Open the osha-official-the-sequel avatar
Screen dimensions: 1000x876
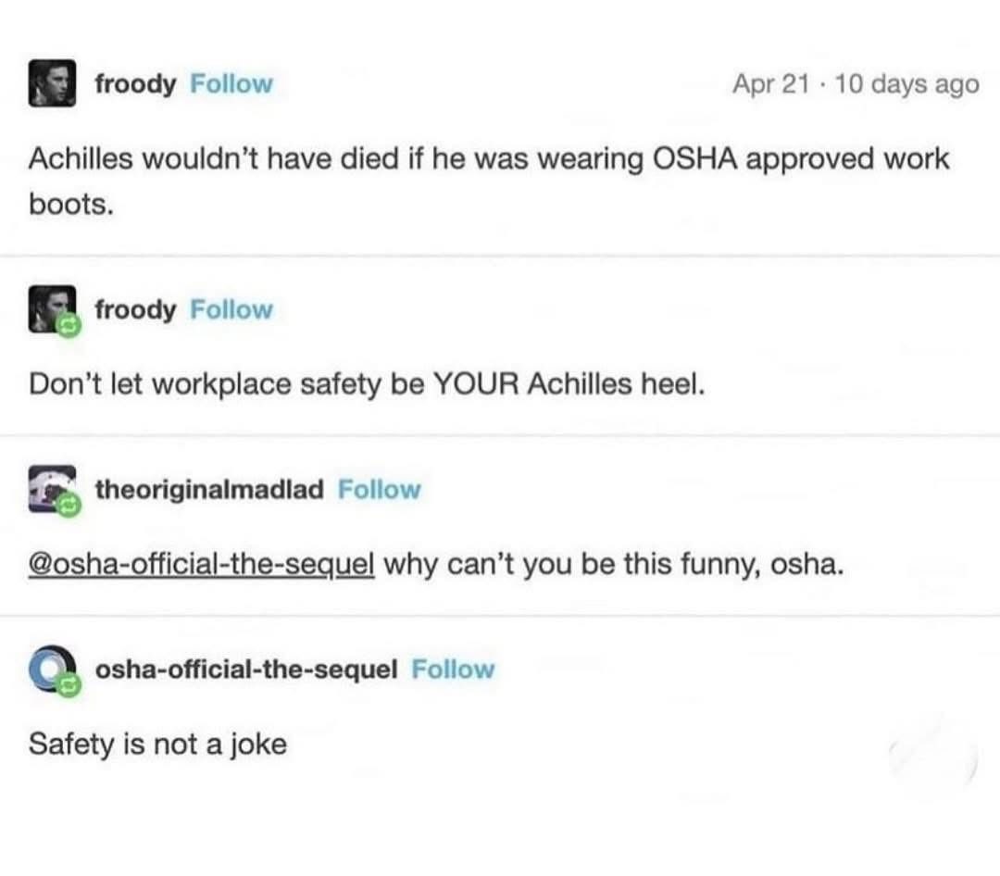click(49, 668)
